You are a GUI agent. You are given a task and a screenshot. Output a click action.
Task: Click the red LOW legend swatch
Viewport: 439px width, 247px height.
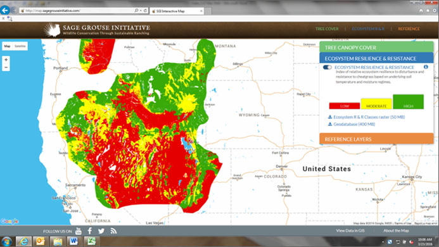click(345, 106)
